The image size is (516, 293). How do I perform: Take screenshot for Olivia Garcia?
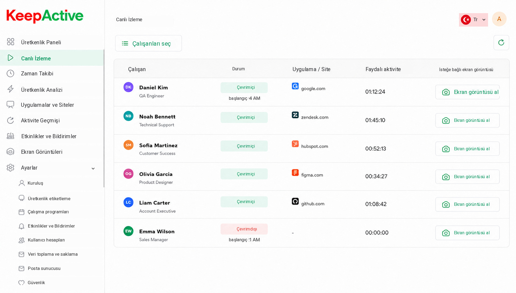click(x=467, y=177)
